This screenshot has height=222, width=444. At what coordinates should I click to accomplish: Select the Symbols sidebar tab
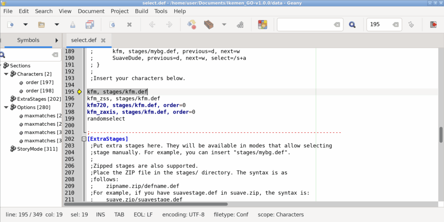28,40
